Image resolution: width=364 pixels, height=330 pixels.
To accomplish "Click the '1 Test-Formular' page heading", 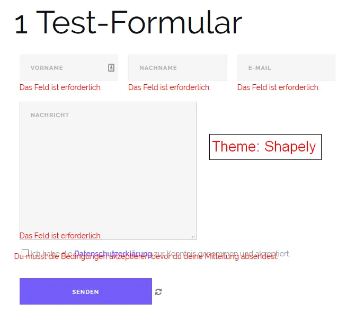I will coord(128,22).
